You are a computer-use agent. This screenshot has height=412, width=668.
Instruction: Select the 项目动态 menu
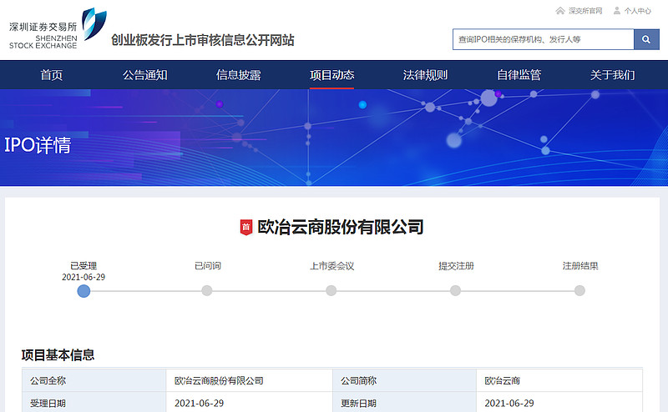[331, 75]
